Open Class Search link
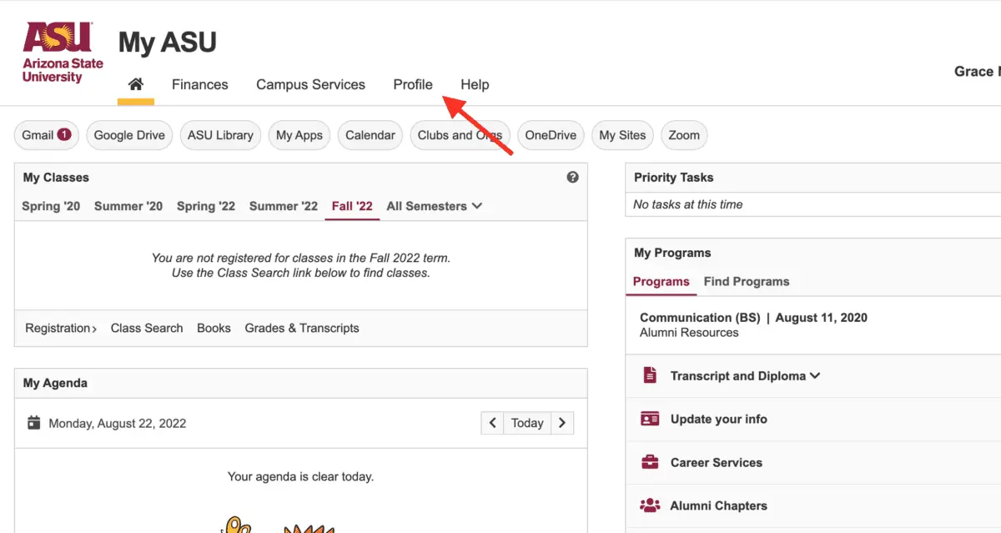Viewport: 1001px width, 533px height. [x=146, y=328]
